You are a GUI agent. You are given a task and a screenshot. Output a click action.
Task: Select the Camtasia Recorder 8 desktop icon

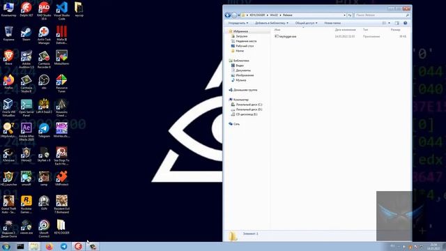(44, 59)
